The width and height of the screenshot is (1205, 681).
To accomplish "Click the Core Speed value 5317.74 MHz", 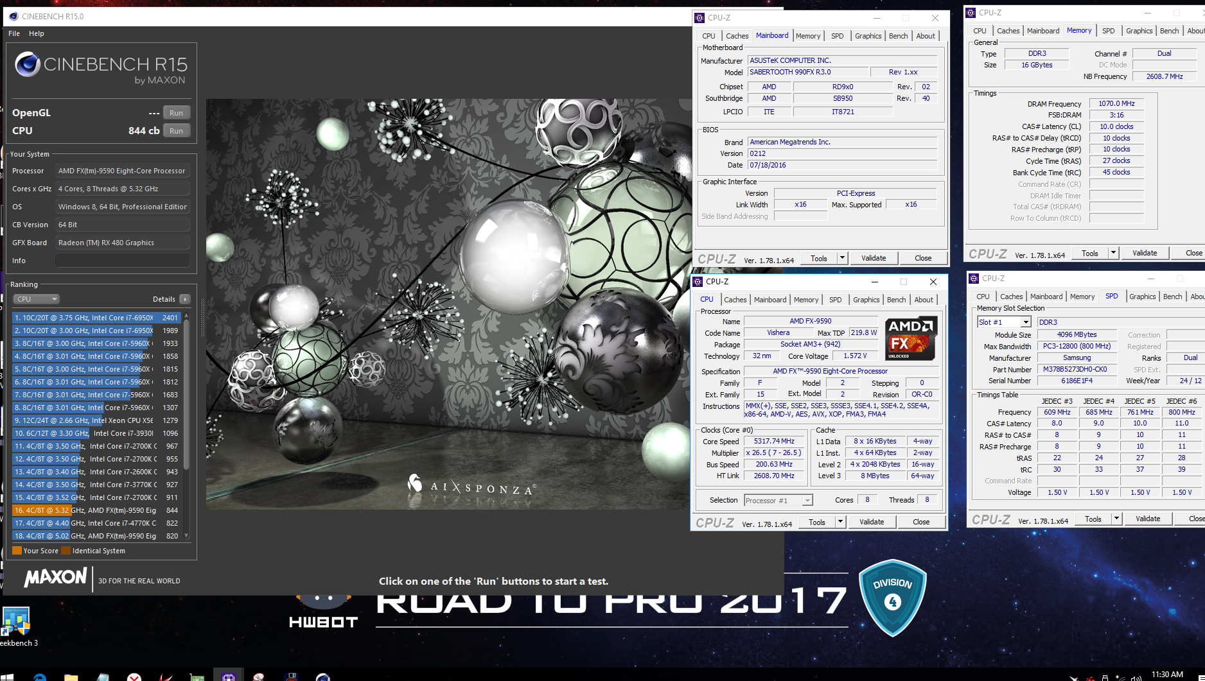I will tap(774, 442).
